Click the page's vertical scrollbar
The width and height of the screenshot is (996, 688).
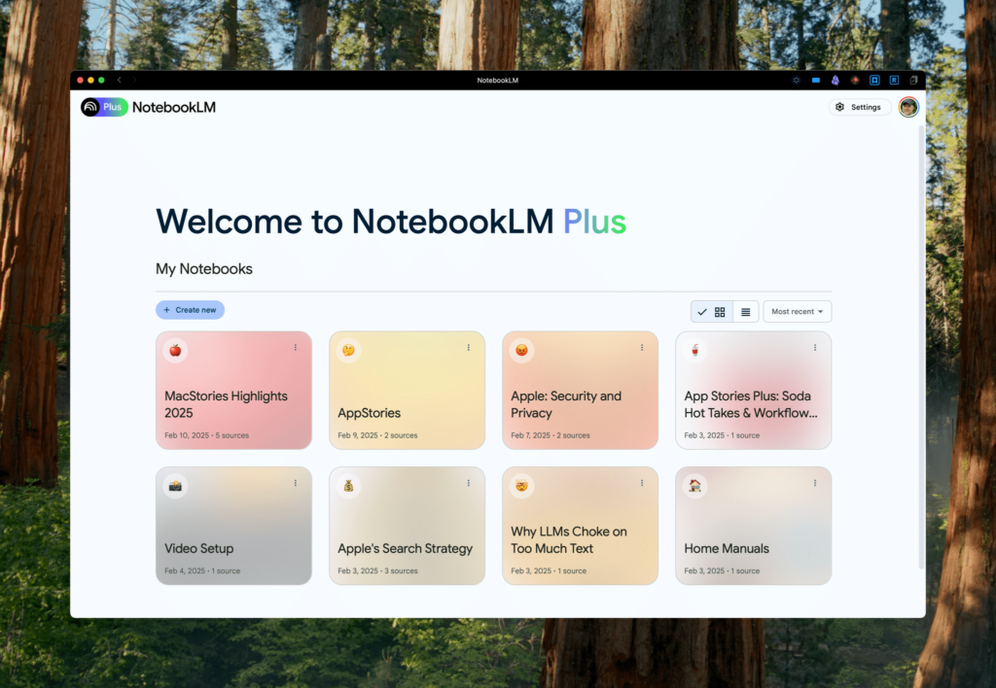pyautogui.click(x=921, y=340)
